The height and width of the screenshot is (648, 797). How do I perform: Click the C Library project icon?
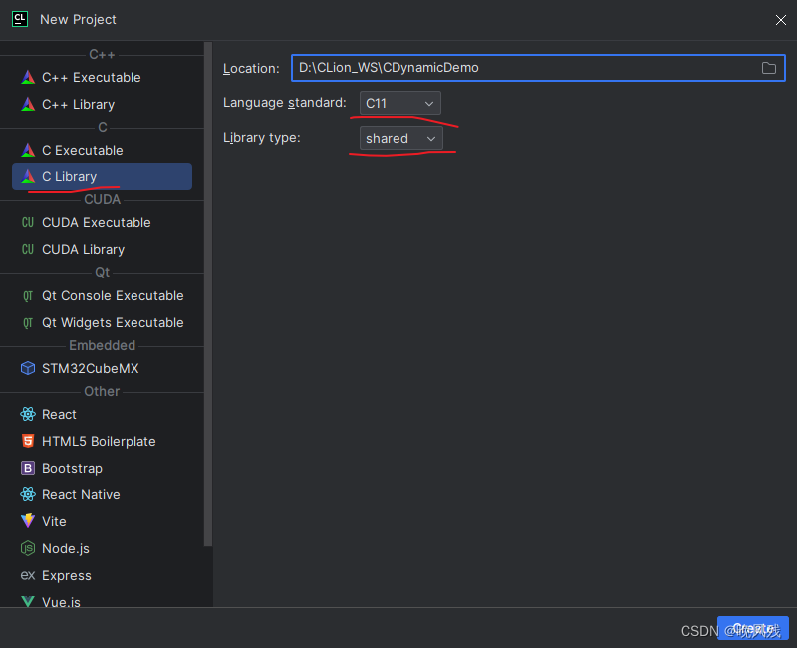click(x=28, y=177)
